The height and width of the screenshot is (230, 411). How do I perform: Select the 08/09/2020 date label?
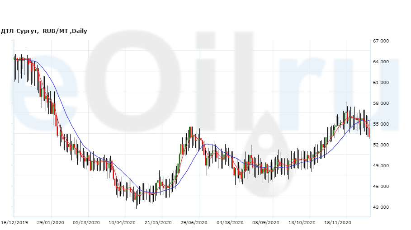point(265,222)
